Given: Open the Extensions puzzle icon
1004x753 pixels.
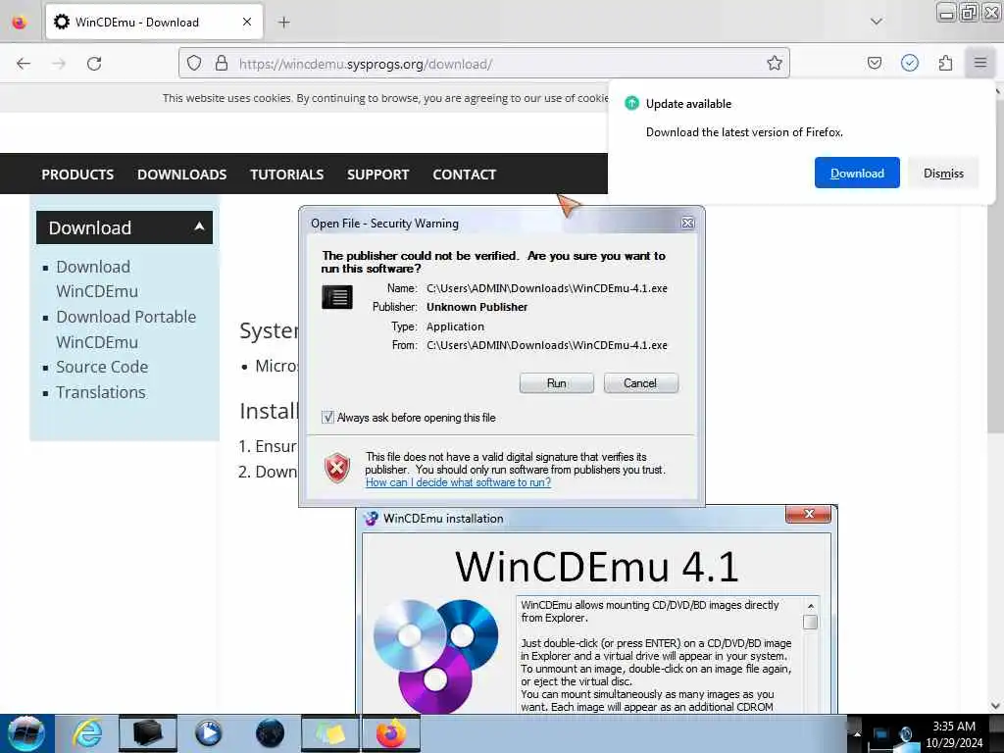Looking at the screenshot, I should coord(945,63).
